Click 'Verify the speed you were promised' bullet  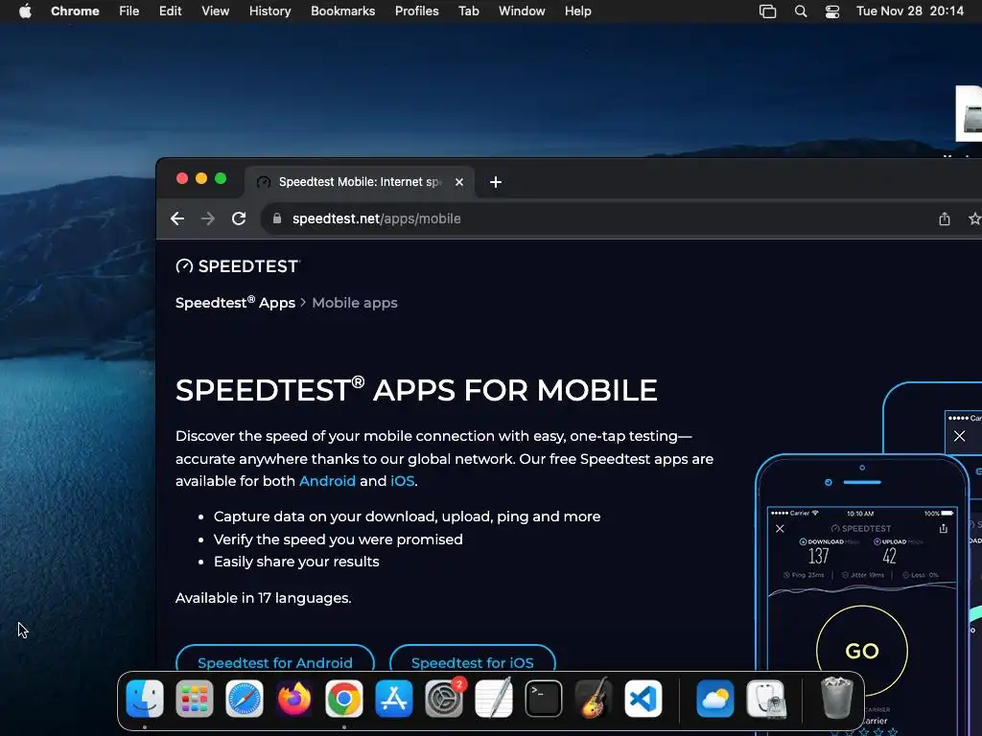tap(339, 539)
